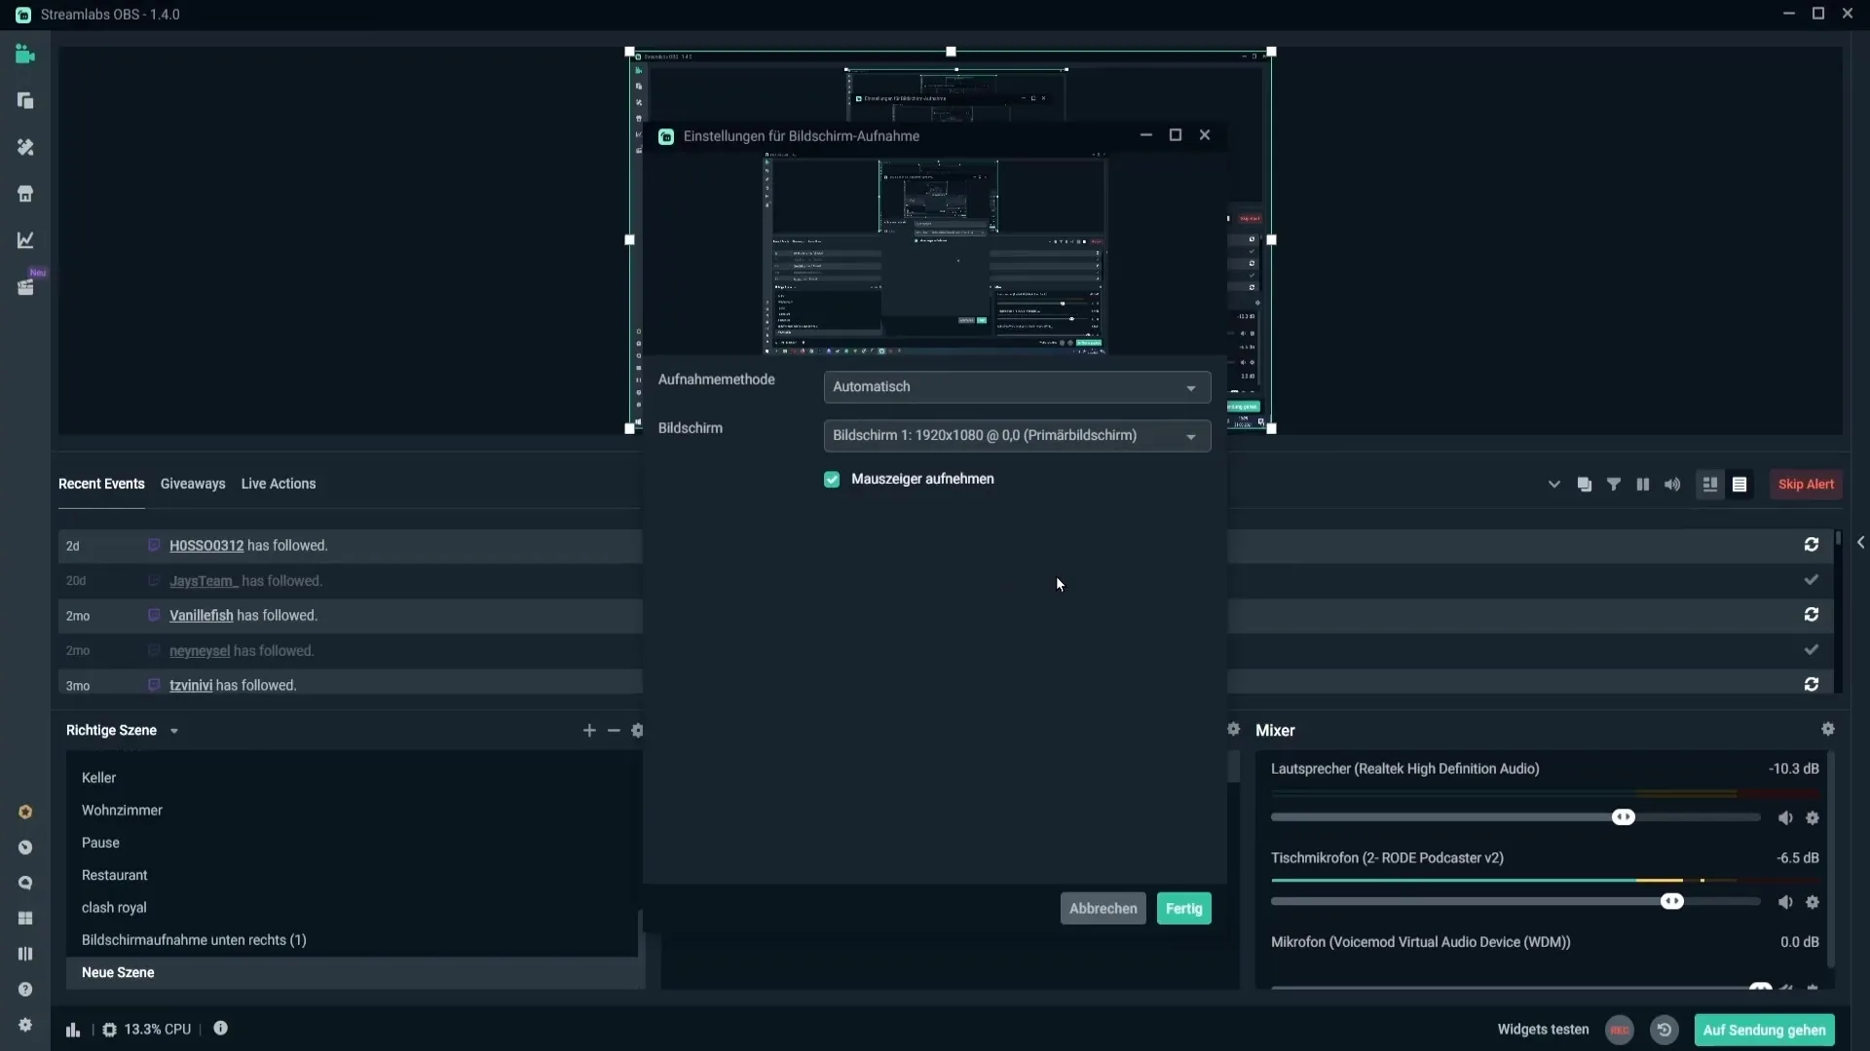Open the Layout Editor sidebar icon
The image size is (1870, 1051).
point(25,918)
